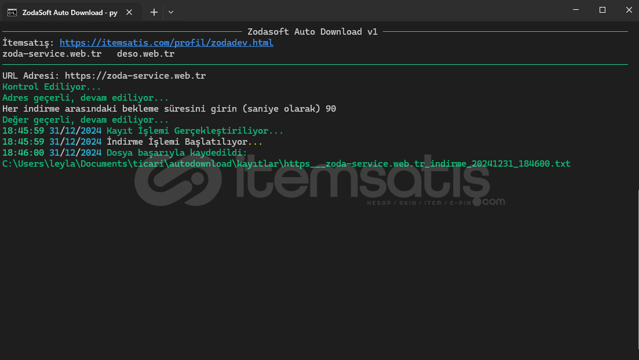
Task: Click the text zoda-service.web.tr in header
Action: point(52,54)
